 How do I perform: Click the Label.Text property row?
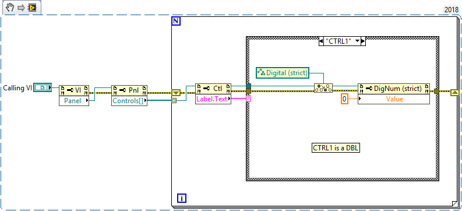pos(213,99)
